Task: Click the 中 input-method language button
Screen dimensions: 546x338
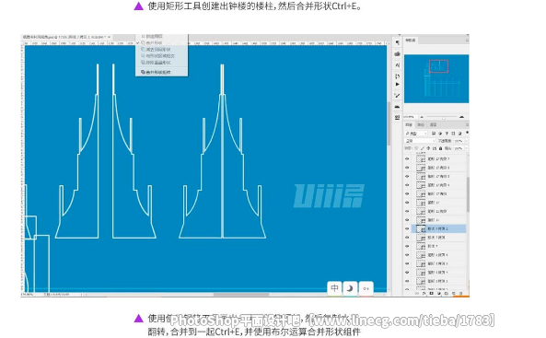Action: point(334,288)
